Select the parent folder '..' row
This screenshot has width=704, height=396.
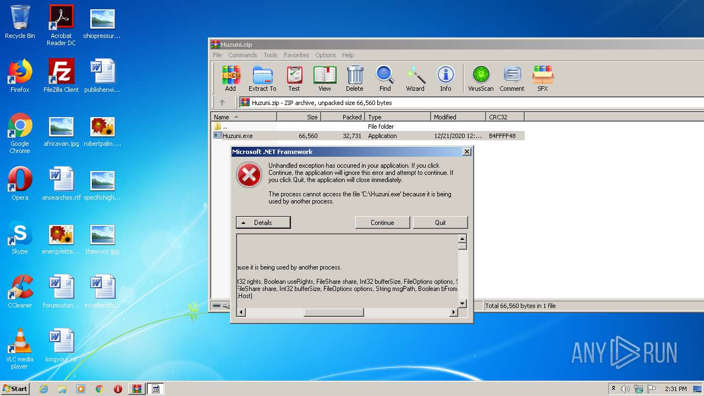pyautogui.click(x=368, y=127)
